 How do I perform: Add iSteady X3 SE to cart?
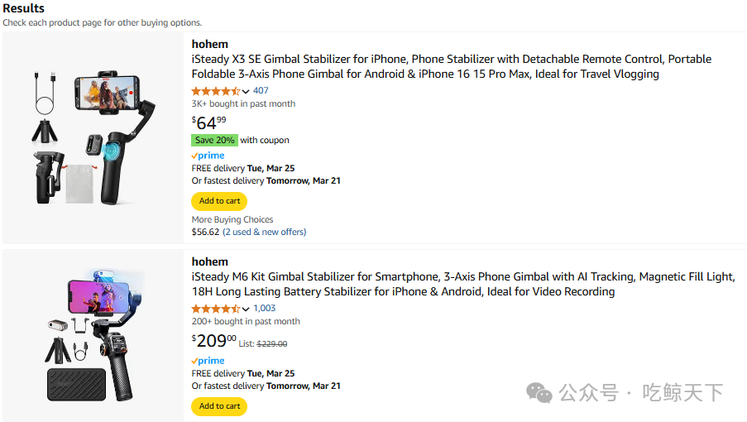219,201
